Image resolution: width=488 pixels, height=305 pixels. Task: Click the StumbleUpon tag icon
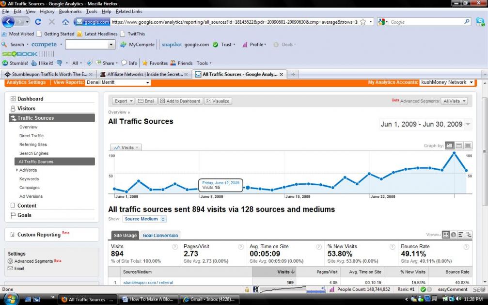(89, 63)
